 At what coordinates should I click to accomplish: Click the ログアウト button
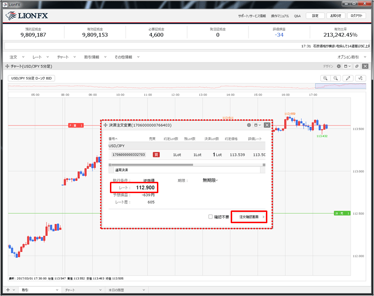(356, 16)
